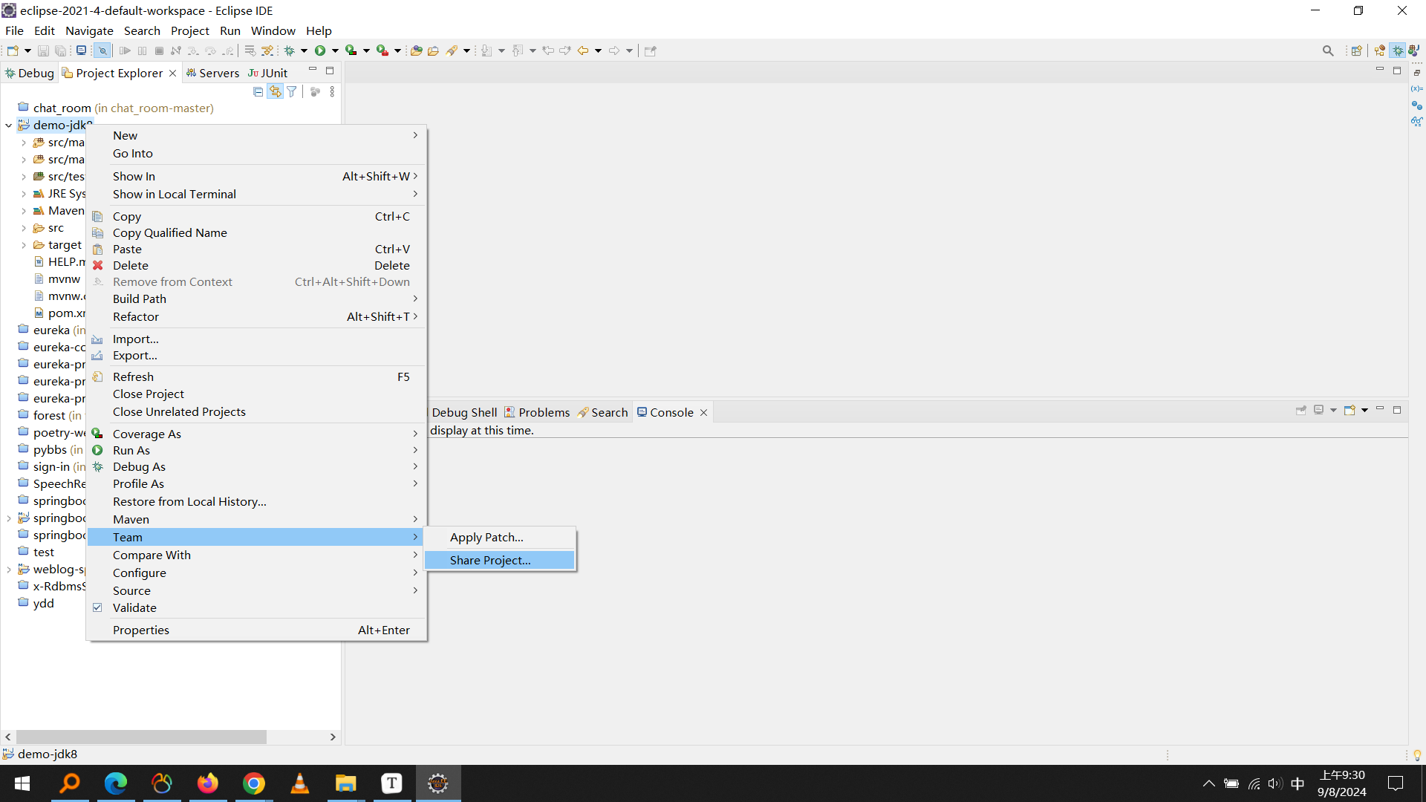Open the Open Console dropdown arrow

click(x=1364, y=410)
